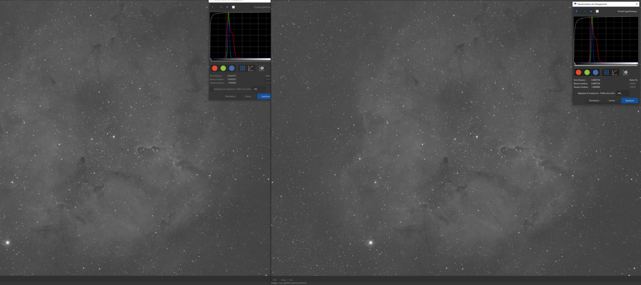Toggle grid display in right histogram dialog
This screenshot has height=285, width=641.
[x=606, y=72]
